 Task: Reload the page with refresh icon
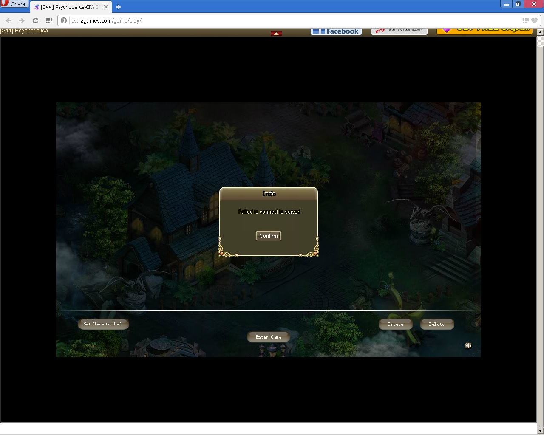pos(36,20)
